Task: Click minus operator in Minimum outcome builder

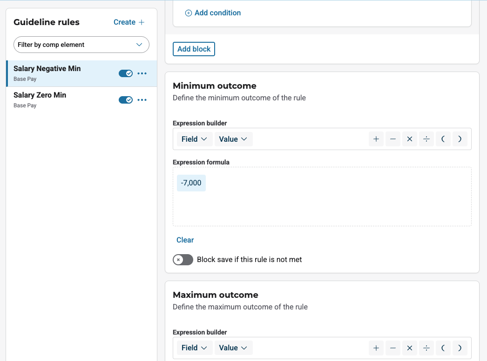Action: (392, 139)
